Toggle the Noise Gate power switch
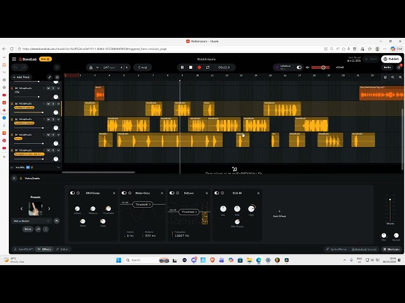The height and width of the screenshot is (303, 405). [x=124, y=193]
